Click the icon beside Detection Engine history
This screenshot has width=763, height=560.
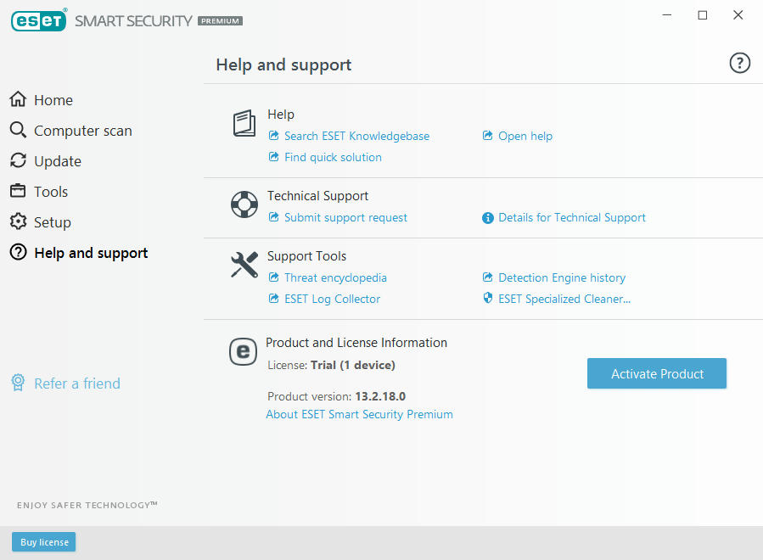487,277
